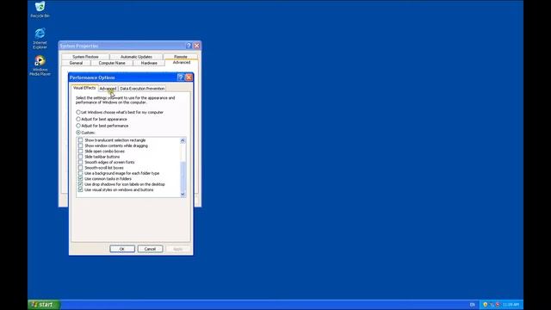Select Adjust for best appearance
Screen dimensions: 551x310
pyautogui.click(x=78, y=119)
